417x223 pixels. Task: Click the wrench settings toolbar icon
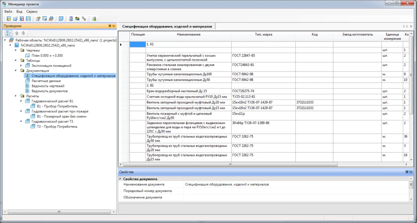tap(84, 19)
